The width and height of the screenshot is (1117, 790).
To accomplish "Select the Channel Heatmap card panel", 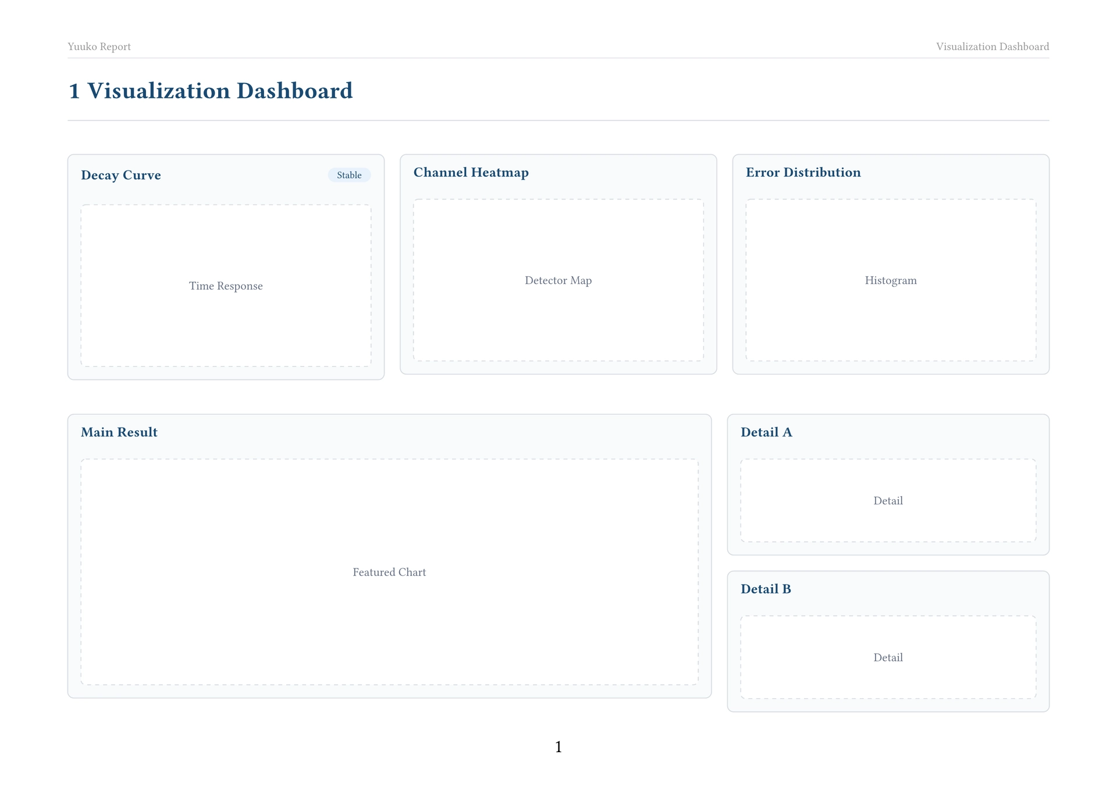I will coord(558,264).
